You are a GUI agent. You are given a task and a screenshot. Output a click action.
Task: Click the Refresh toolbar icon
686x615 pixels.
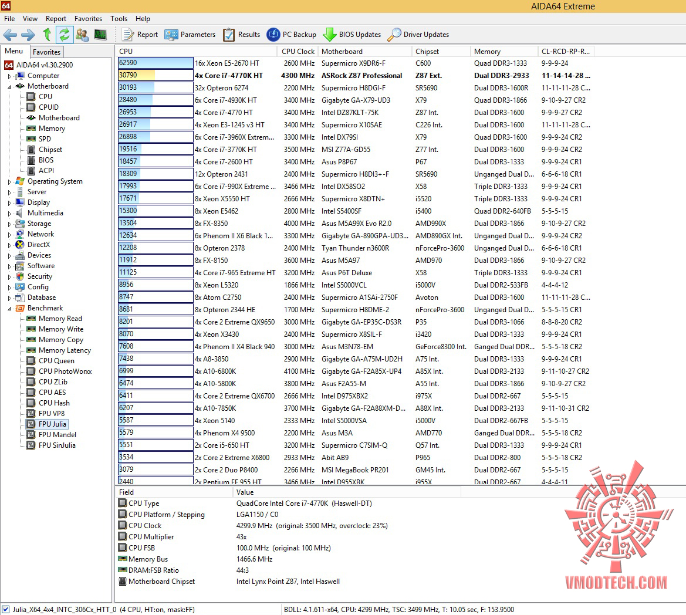click(x=65, y=35)
